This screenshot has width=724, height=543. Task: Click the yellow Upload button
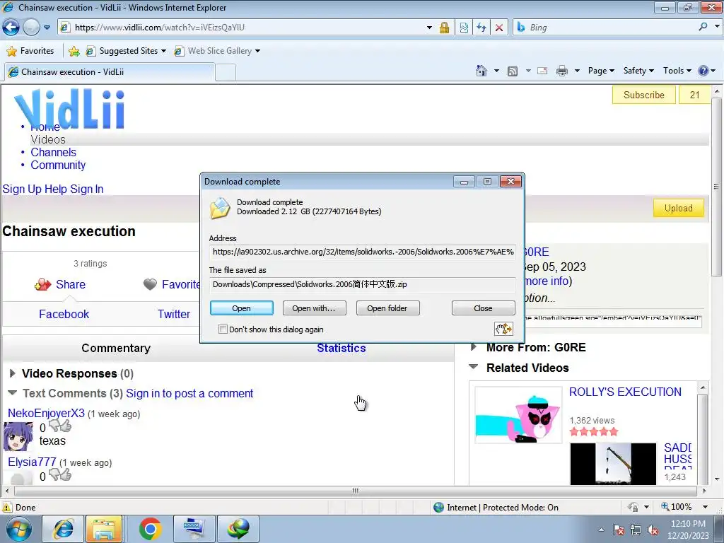click(x=678, y=209)
